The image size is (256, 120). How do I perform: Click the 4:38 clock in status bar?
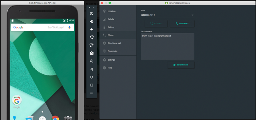(72, 20)
